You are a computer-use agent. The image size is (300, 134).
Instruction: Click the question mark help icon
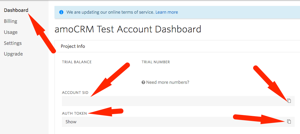pos(143,83)
